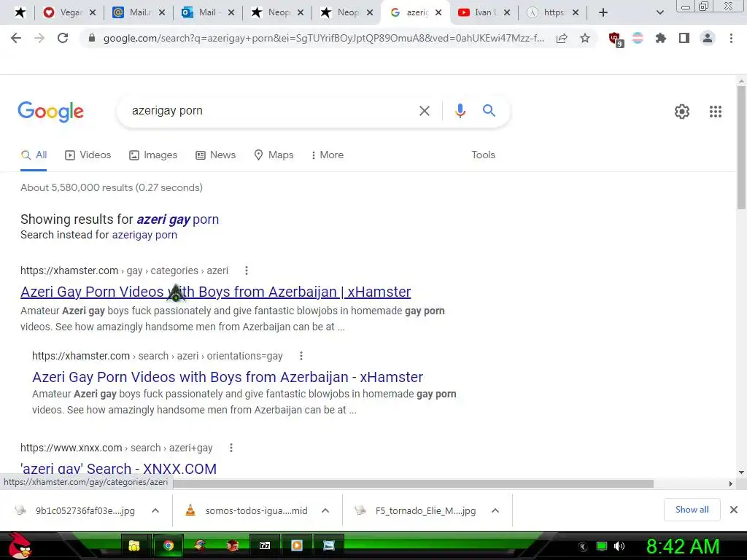Close the Mail.ru tab
747x560 pixels.
click(162, 12)
